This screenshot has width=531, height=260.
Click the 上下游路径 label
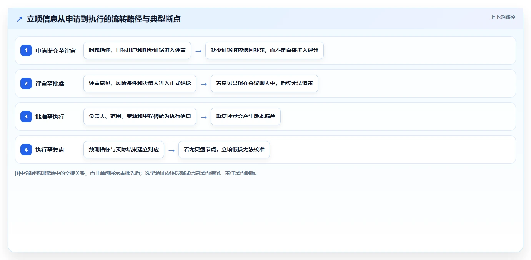503,17
